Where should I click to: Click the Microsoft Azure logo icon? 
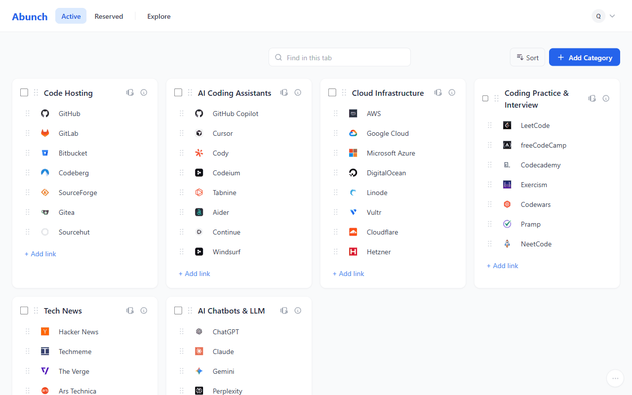pyautogui.click(x=353, y=153)
